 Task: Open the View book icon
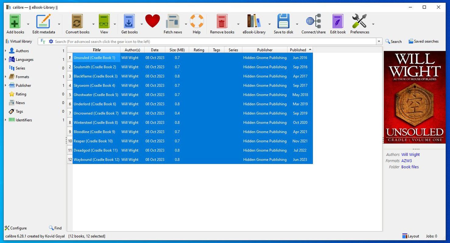(x=104, y=22)
